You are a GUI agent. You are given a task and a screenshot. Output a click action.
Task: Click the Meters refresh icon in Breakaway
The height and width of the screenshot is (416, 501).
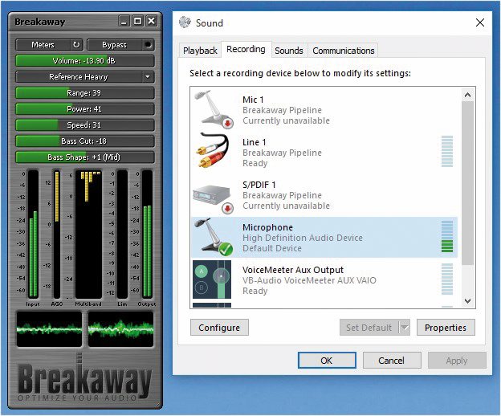(76, 45)
